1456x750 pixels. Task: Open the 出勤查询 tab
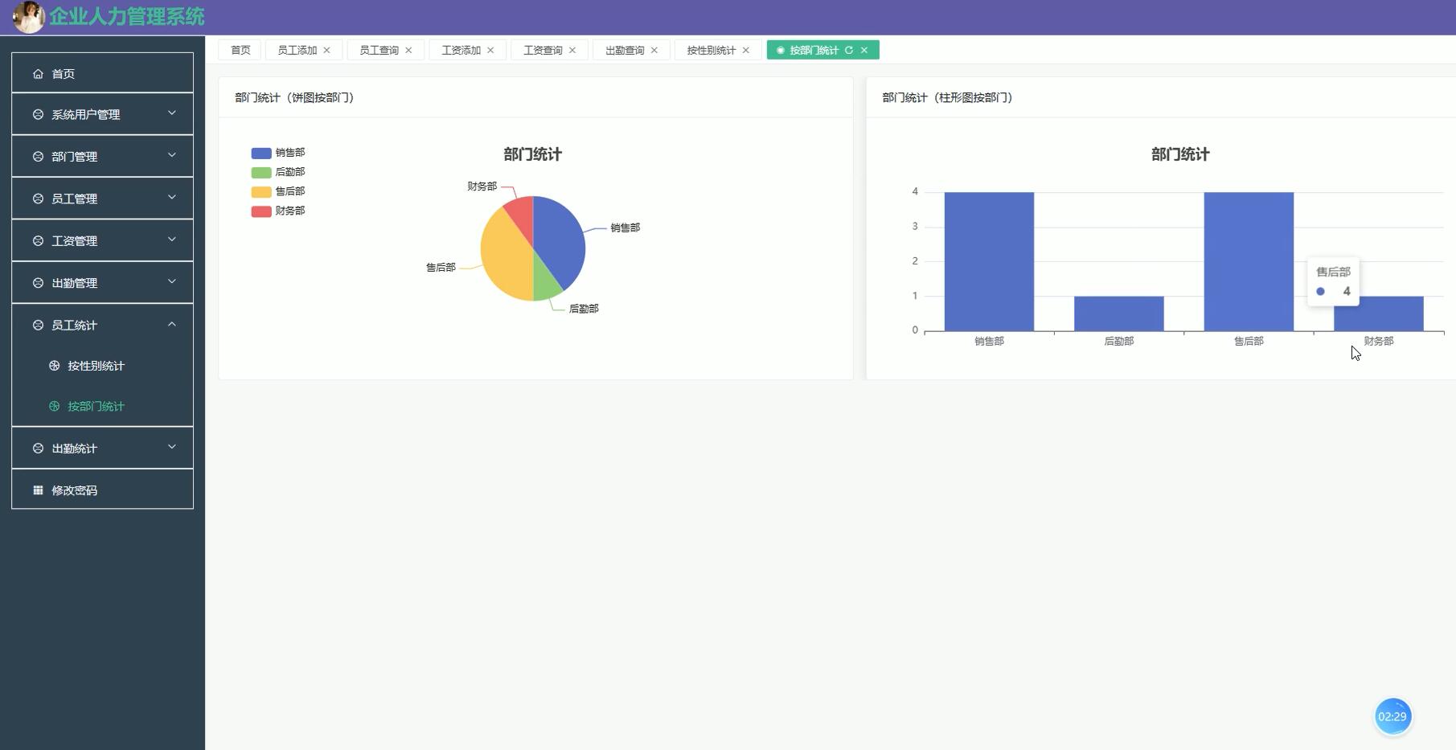click(625, 50)
